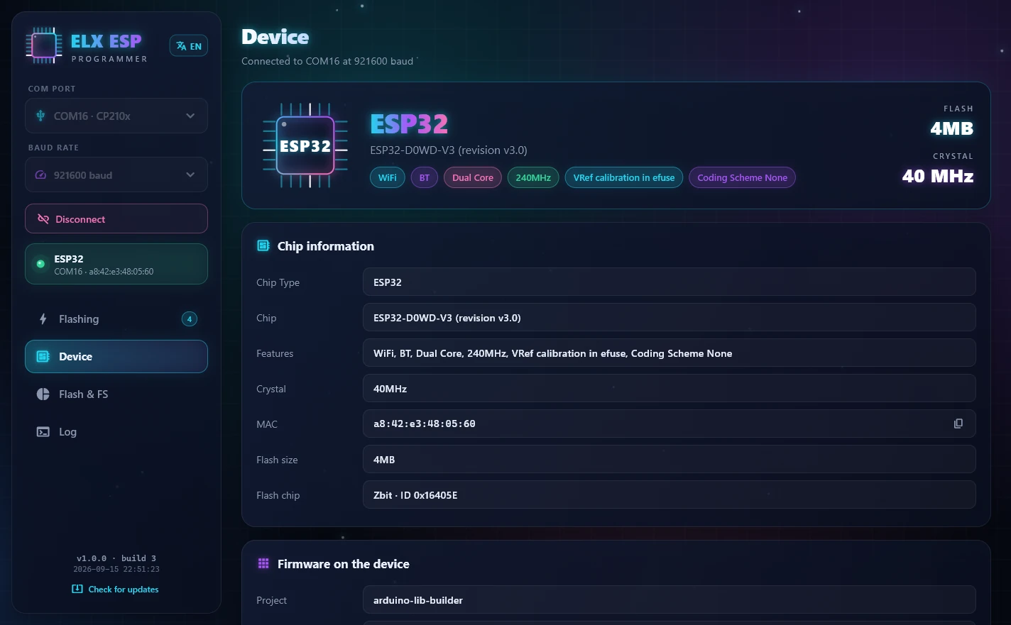Click the Dual Core feature badge
The image size is (1011, 625).
coord(473,177)
